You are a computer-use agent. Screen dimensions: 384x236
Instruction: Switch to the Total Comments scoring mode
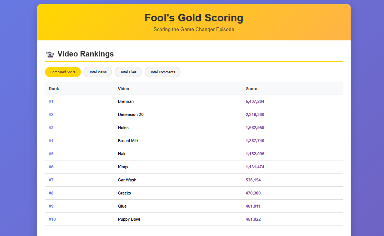(x=162, y=72)
